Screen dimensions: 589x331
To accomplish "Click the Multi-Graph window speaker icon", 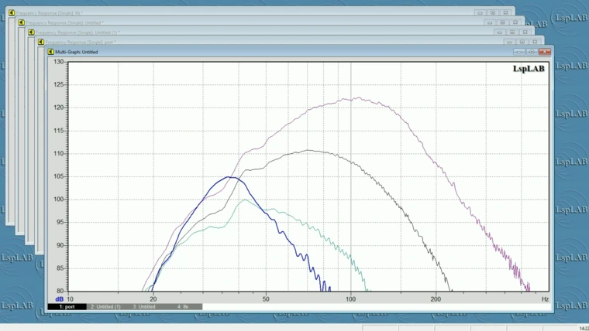I will tap(51, 52).
